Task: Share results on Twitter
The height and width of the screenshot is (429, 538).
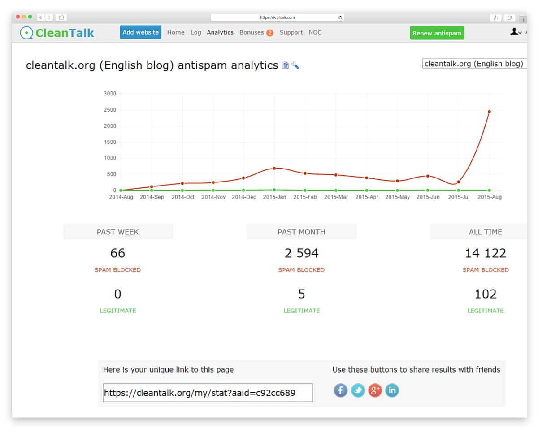Action: [358, 390]
